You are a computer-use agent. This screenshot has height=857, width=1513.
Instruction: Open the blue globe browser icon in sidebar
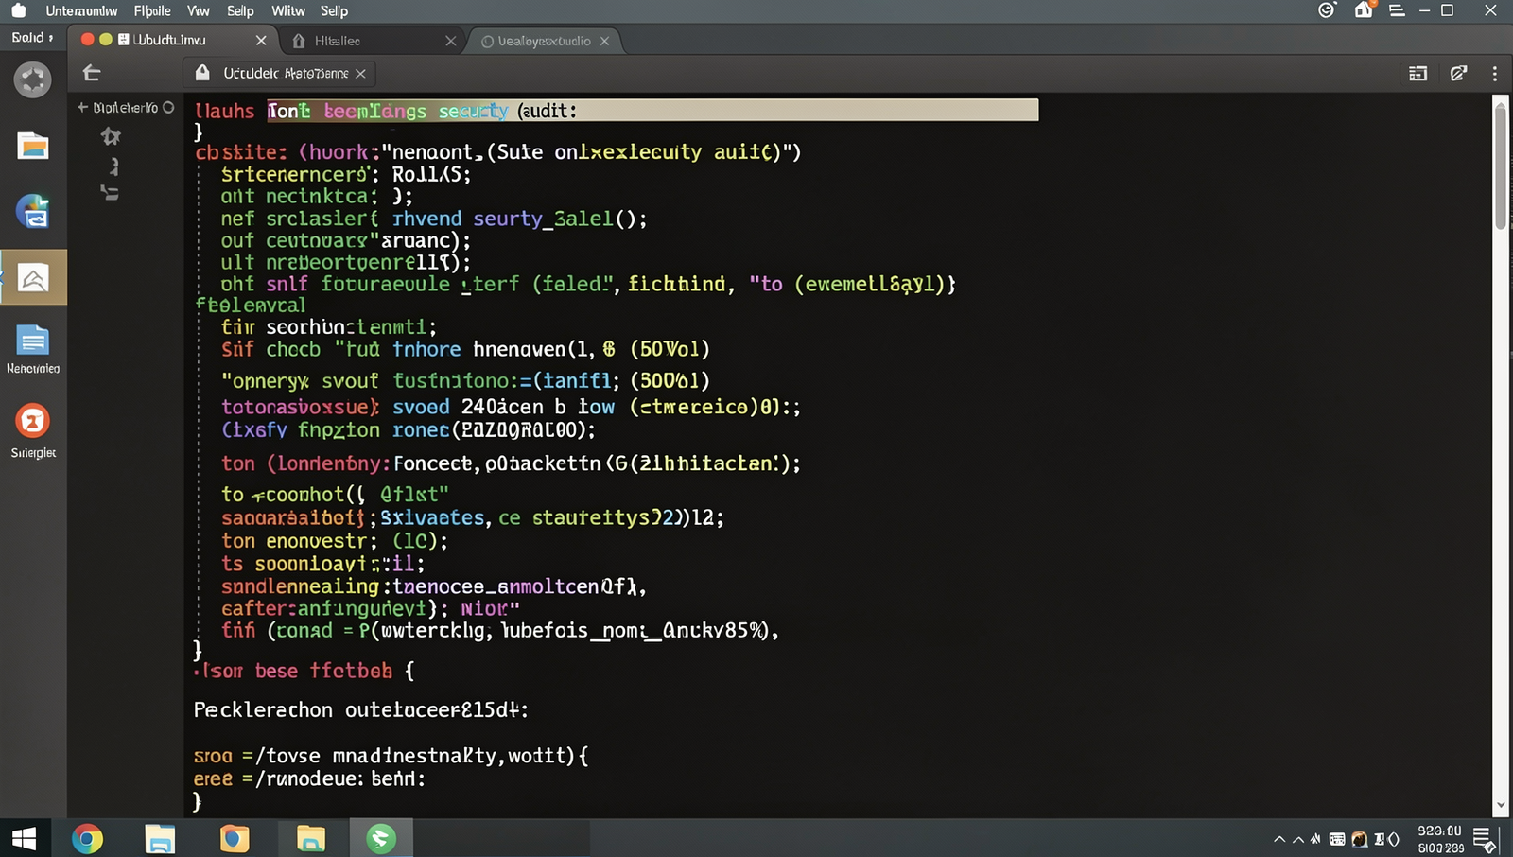pyautogui.click(x=33, y=211)
